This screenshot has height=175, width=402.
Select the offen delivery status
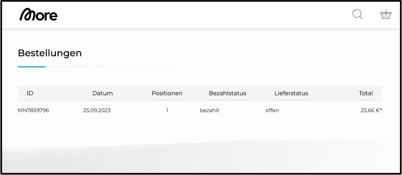click(x=272, y=110)
